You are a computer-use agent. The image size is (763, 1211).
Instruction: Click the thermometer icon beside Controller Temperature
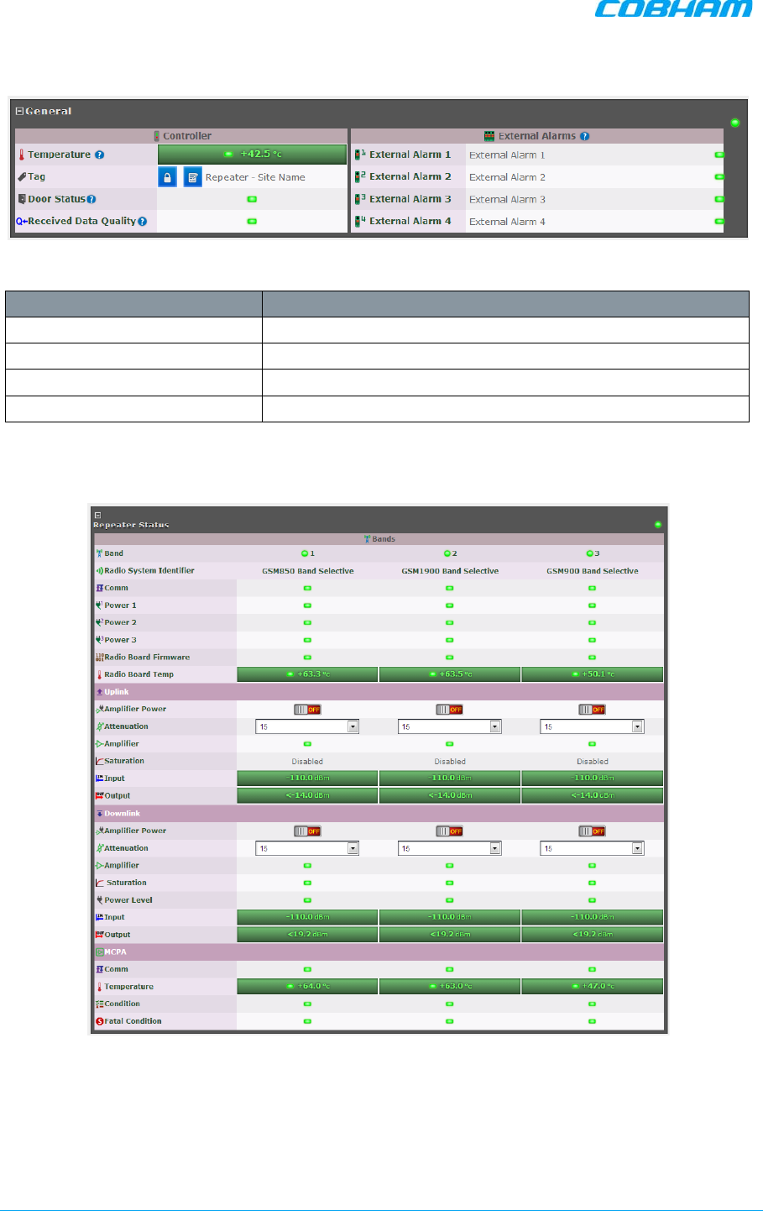pyautogui.click(x=22, y=155)
